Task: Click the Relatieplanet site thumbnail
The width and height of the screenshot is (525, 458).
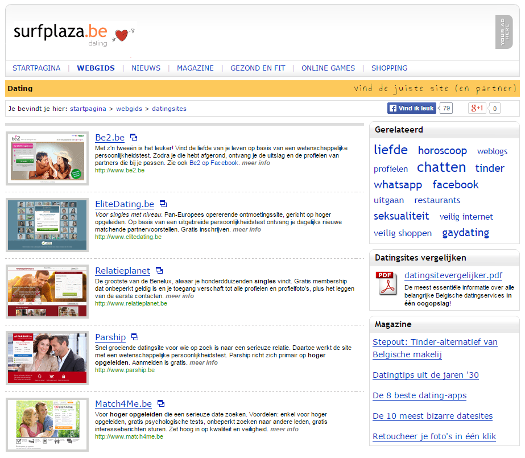Action: click(x=47, y=292)
